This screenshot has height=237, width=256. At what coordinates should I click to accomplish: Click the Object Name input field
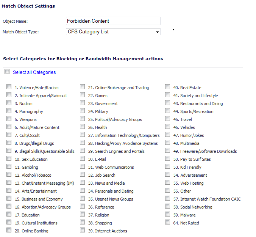113,21
